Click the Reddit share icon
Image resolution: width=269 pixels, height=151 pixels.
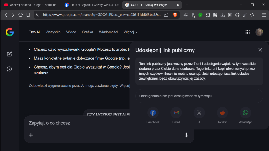222,113
